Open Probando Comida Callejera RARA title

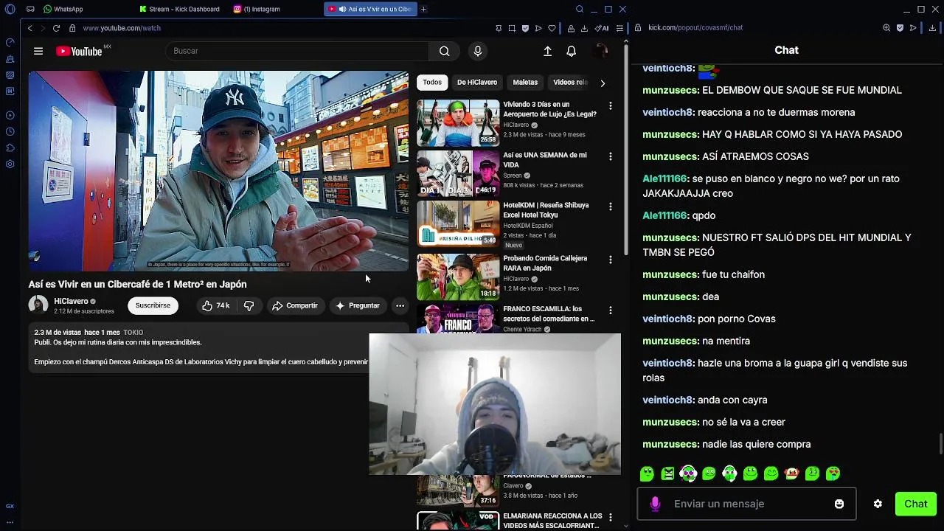(x=545, y=263)
